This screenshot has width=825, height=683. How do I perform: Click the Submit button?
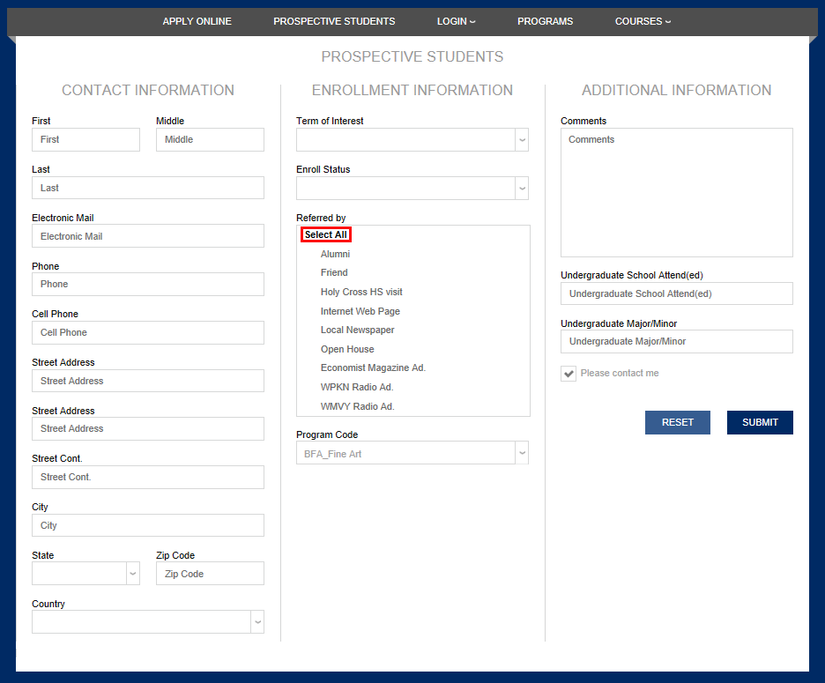coord(760,422)
